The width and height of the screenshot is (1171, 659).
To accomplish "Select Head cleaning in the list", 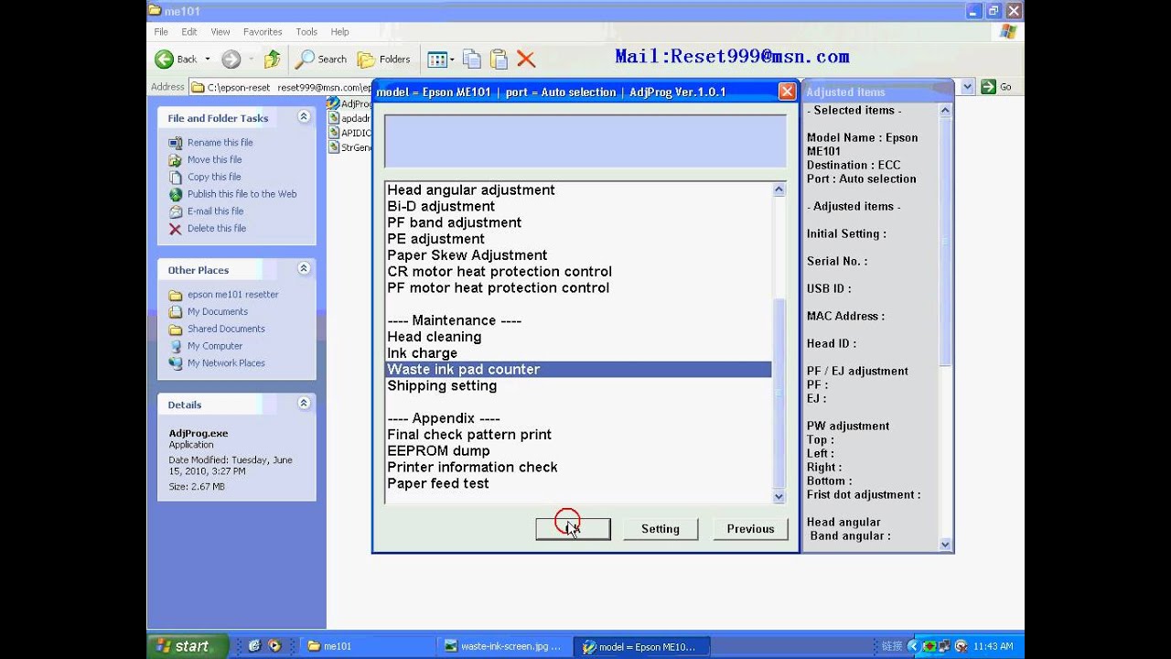I will [578, 337].
